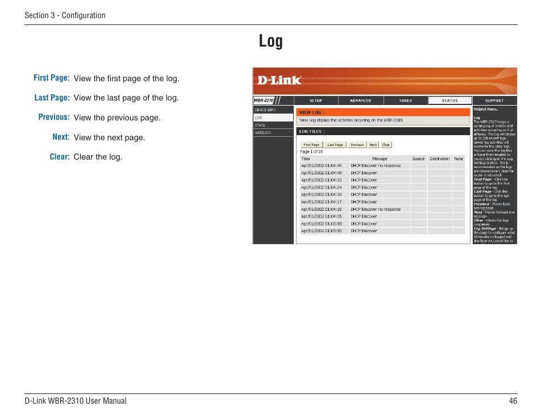Click the Note column header
Image resolution: width=542 pixels, height=419 pixels.
458,158
